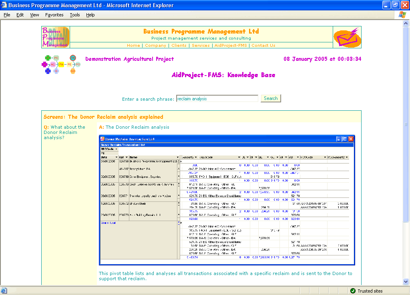The image size is (410, 295).
Task: Click the question 'What about the Donor Reclaim analysis?'
Action: (64, 132)
